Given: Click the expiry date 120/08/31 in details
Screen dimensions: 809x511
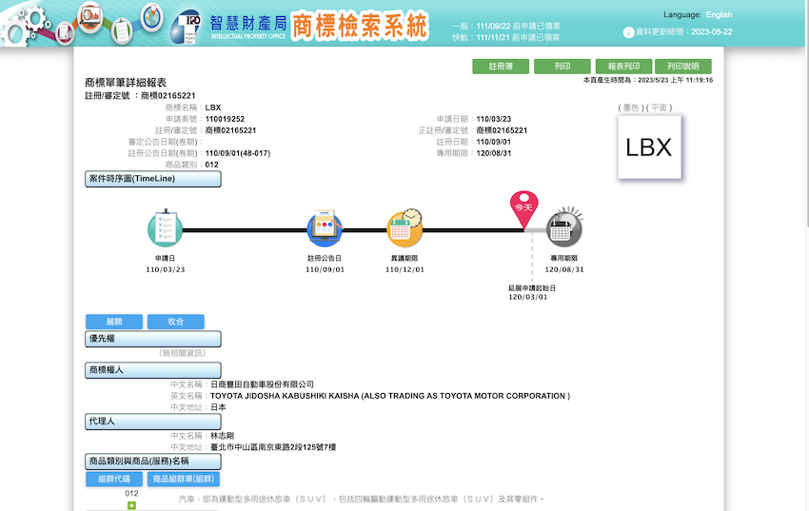Looking at the screenshot, I should (x=494, y=153).
